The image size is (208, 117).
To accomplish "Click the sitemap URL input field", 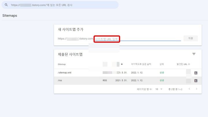I will 138,39.
